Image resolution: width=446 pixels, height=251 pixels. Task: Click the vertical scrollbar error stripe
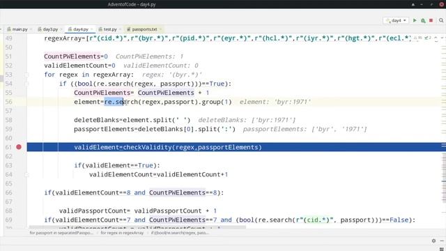point(443,131)
